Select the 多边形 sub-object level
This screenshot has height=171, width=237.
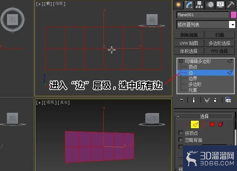click(195, 84)
